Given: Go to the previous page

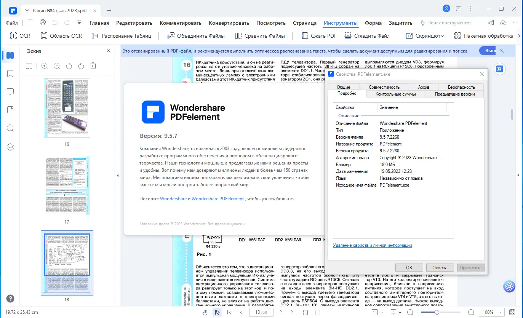Looking at the screenshot, I should point(241,312).
